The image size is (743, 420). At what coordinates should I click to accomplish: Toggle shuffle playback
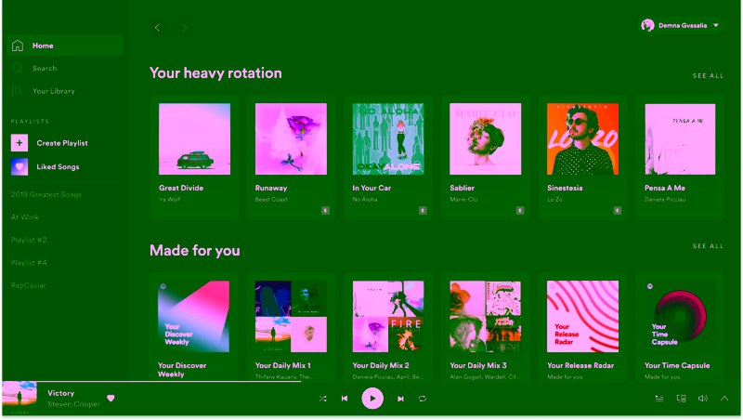pyautogui.click(x=322, y=400)
